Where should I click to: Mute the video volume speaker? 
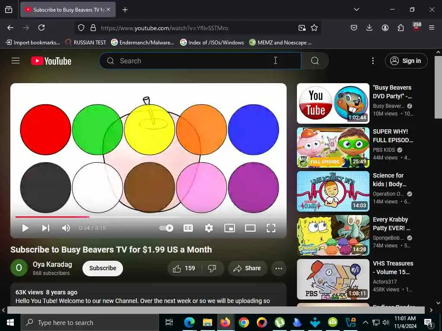coord(66,228)
